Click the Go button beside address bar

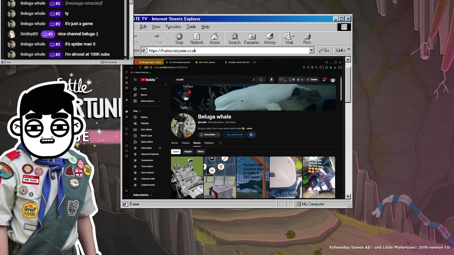324,50
